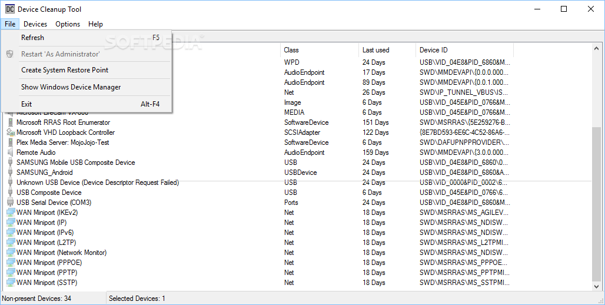
Task: Click network icon of WAN Miniport (SSTP)
Action: pyautogui.click(x=10, y=283)
